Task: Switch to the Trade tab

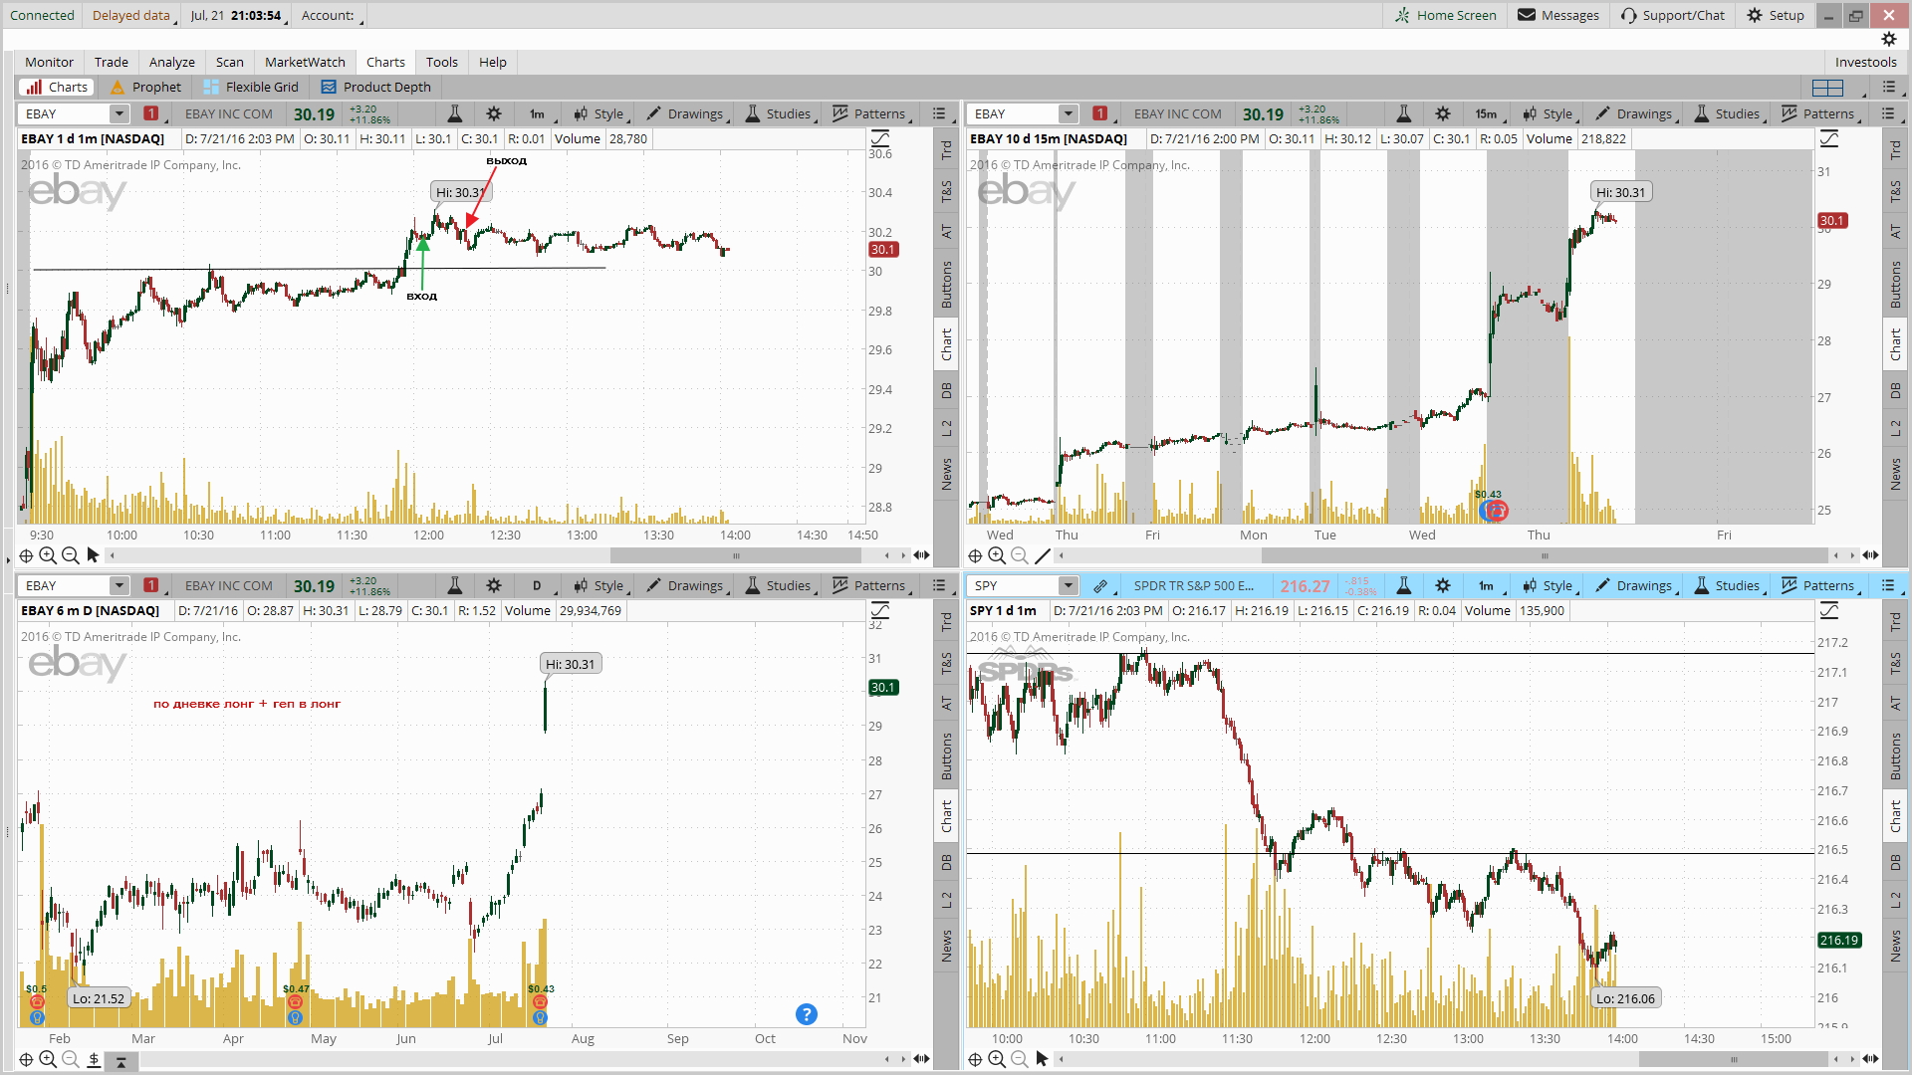Action: [x=112, y=62]
